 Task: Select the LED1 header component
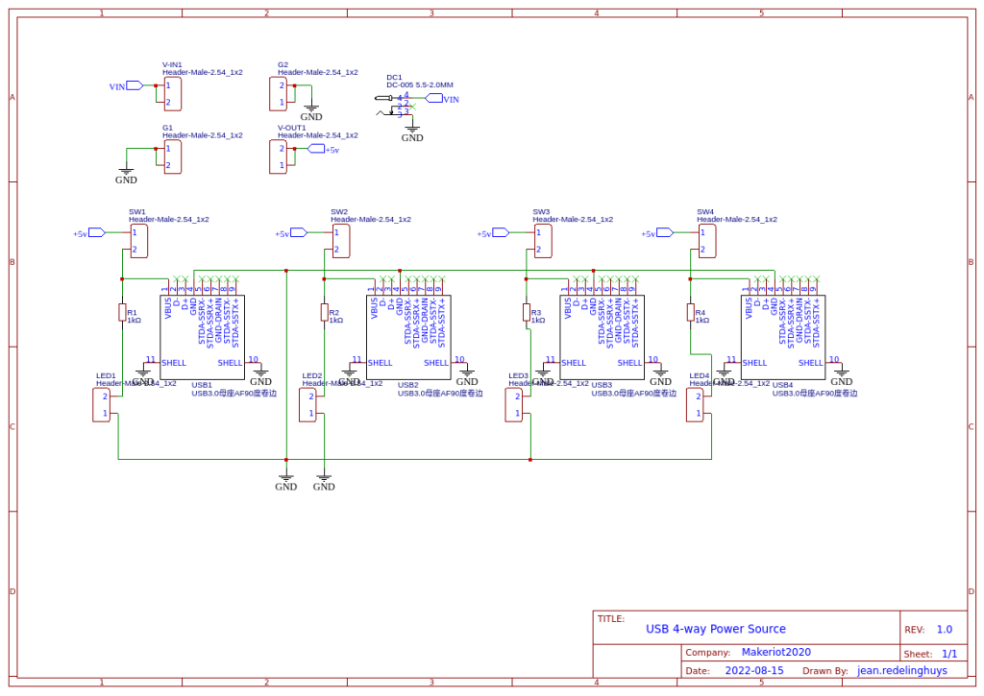tap(101, 404)
